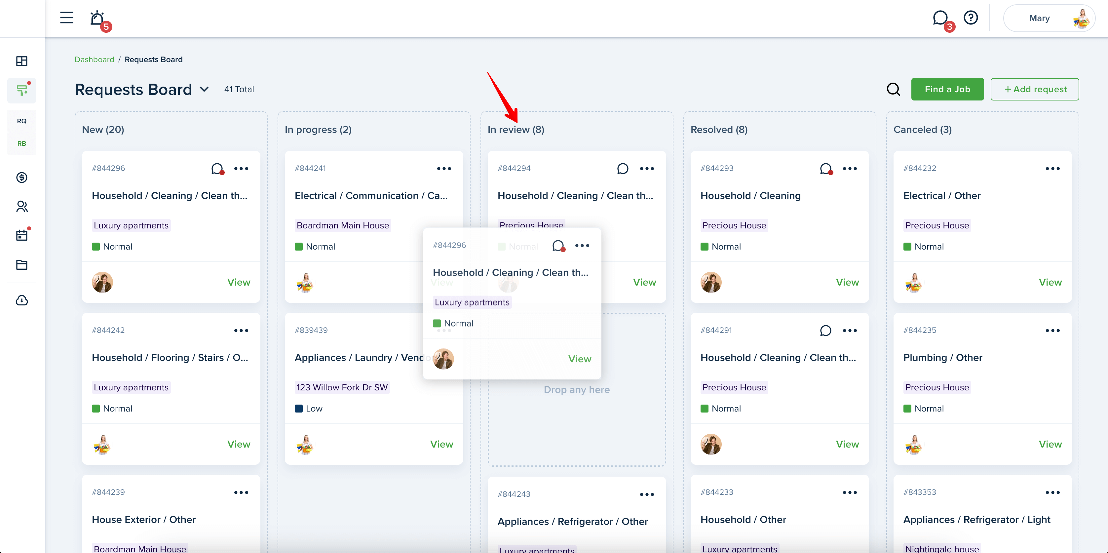Open comments on the dragged #844296 card
Viewport: 1108px width, 553px height.
pyautogui.click(x=559, y=246)
